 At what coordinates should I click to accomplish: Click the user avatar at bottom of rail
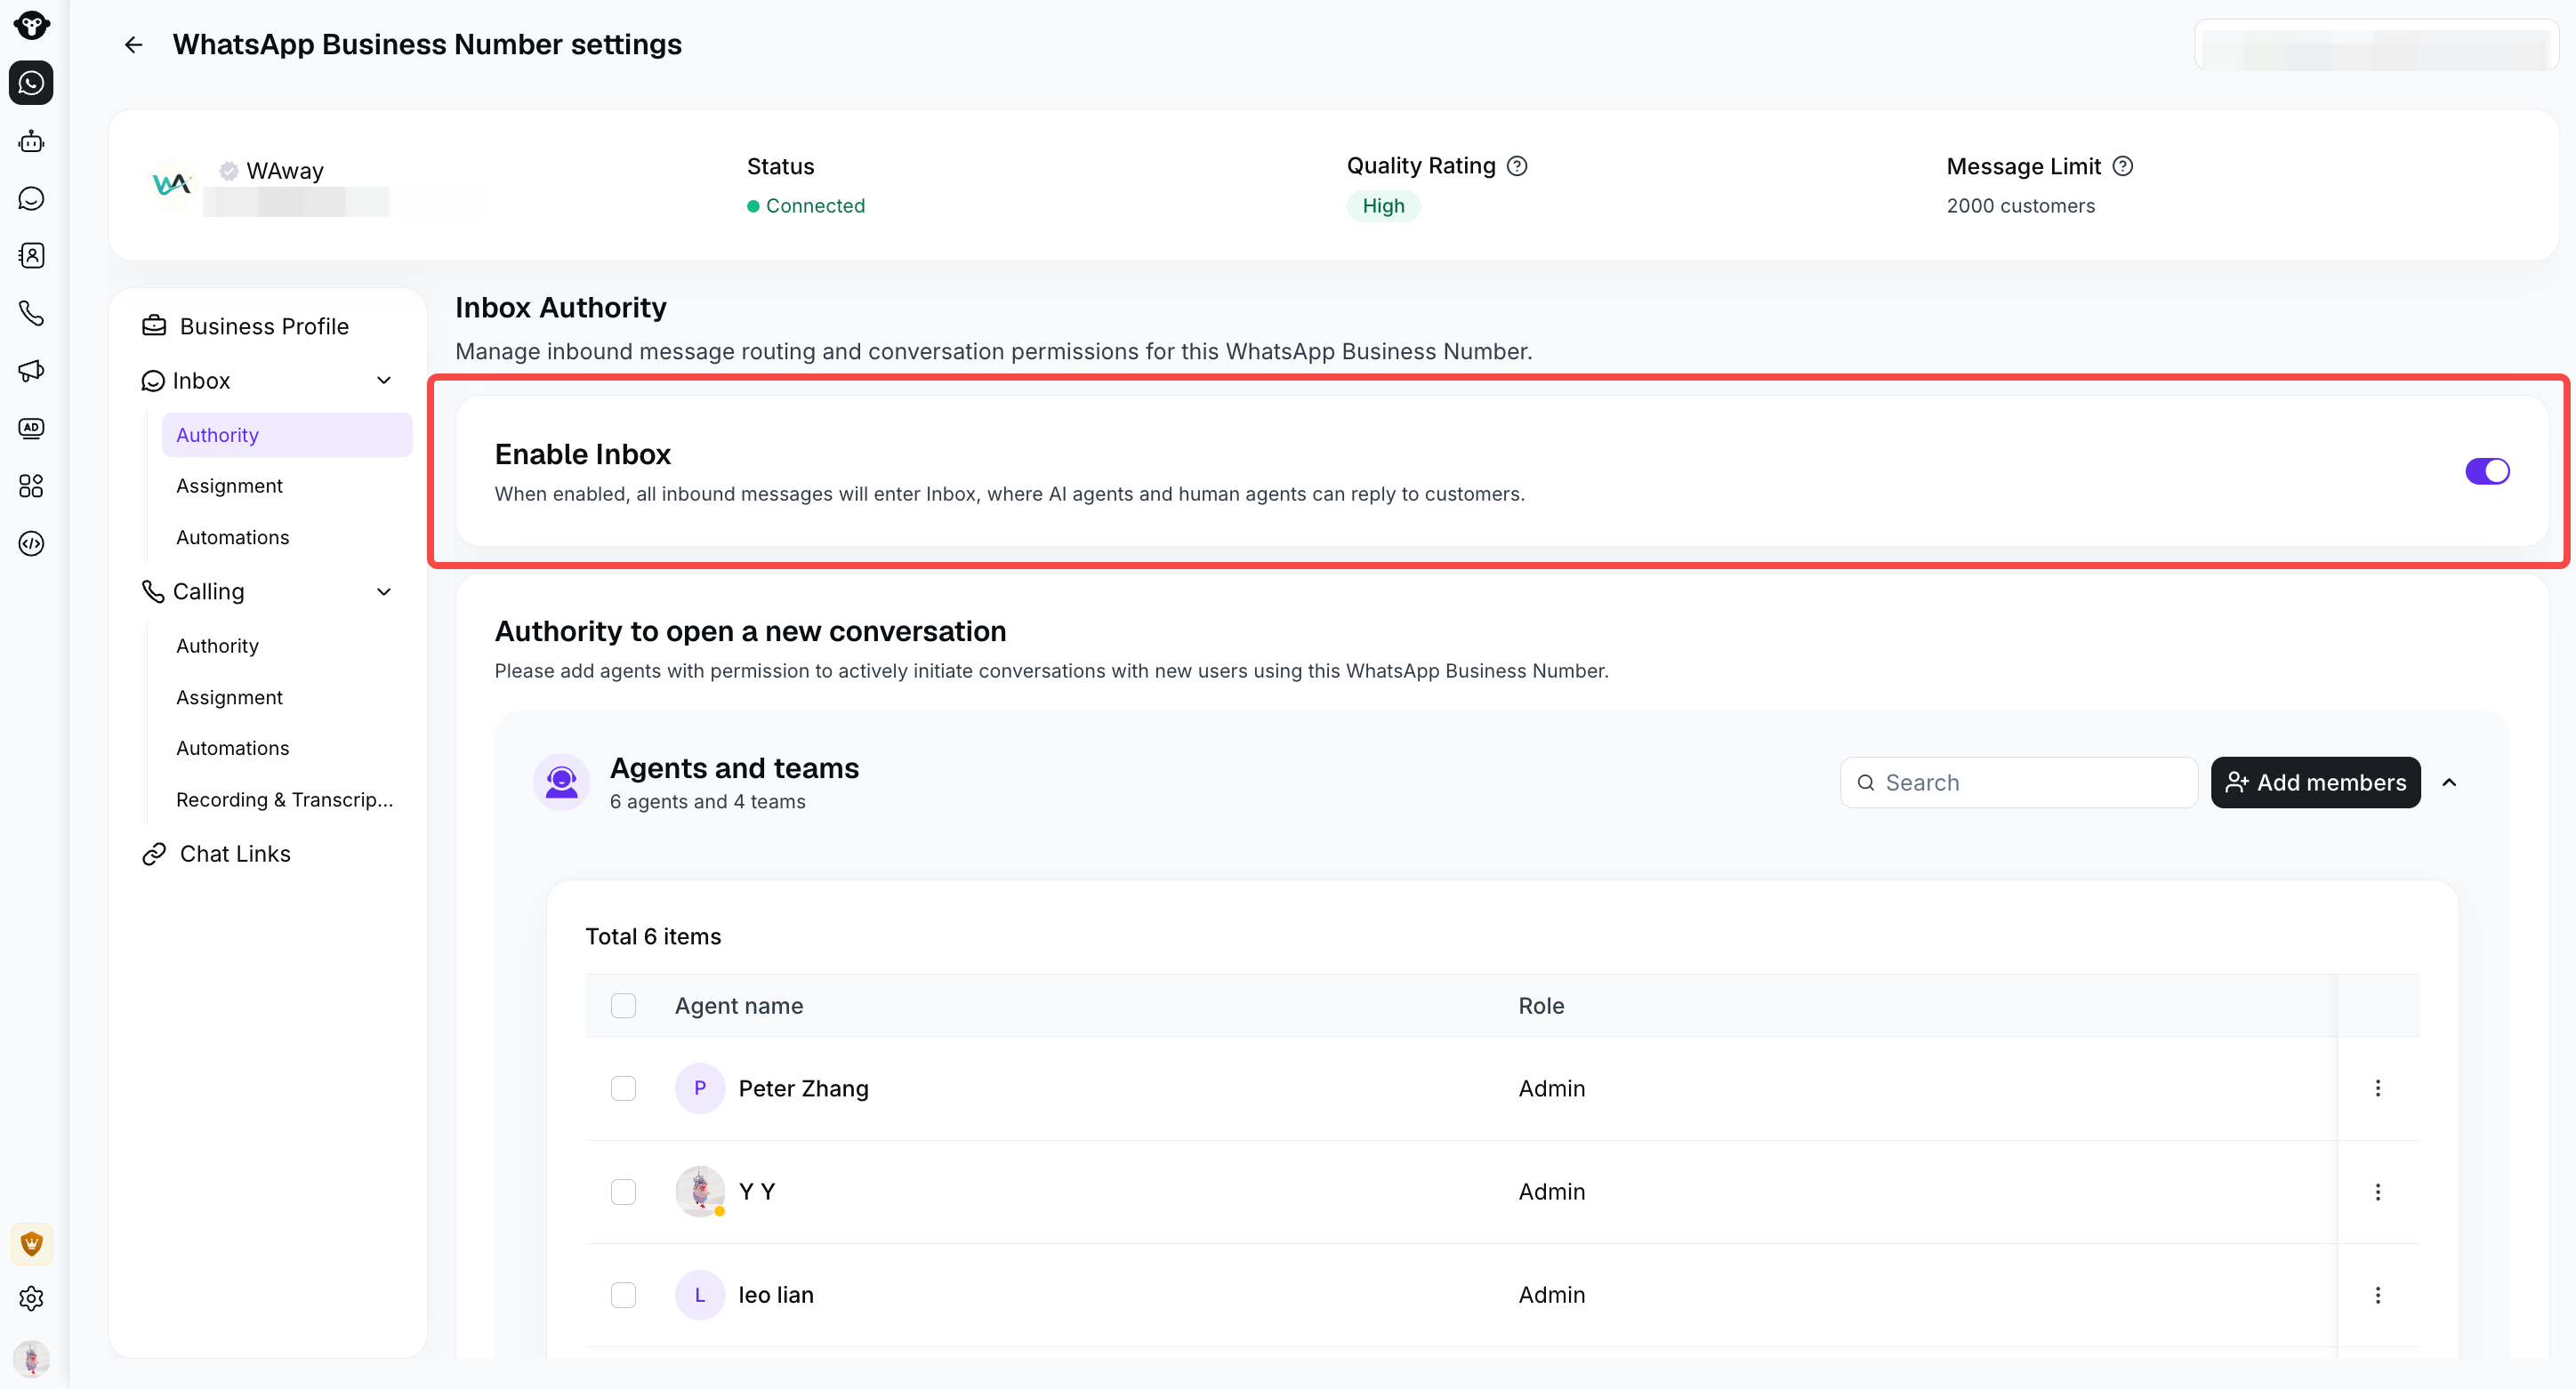[x=31, y=1359]
